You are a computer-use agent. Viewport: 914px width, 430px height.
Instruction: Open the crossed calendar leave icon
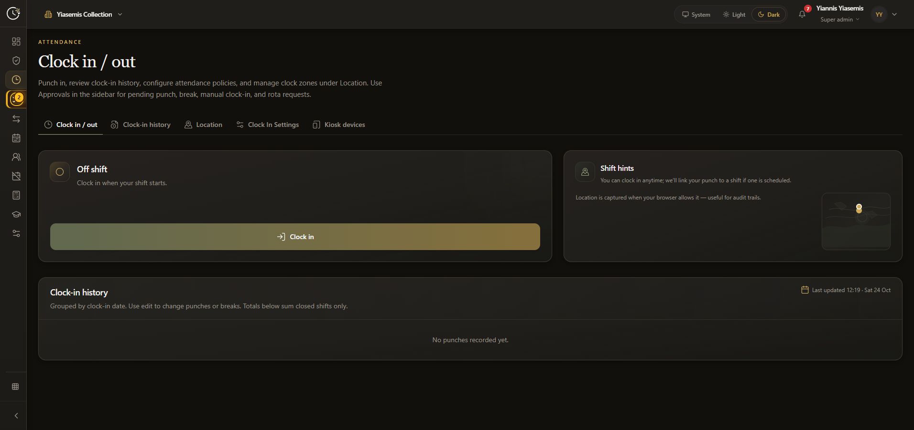point(16,176)
